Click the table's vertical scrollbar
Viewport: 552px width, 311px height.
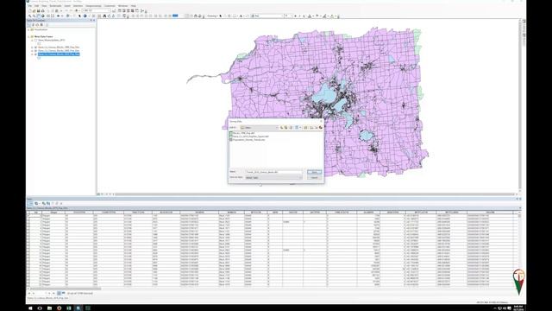[519, 249]
